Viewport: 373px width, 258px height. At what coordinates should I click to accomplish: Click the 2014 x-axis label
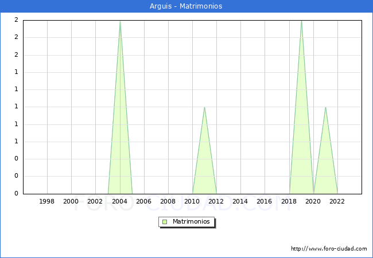tap(240, 201)
